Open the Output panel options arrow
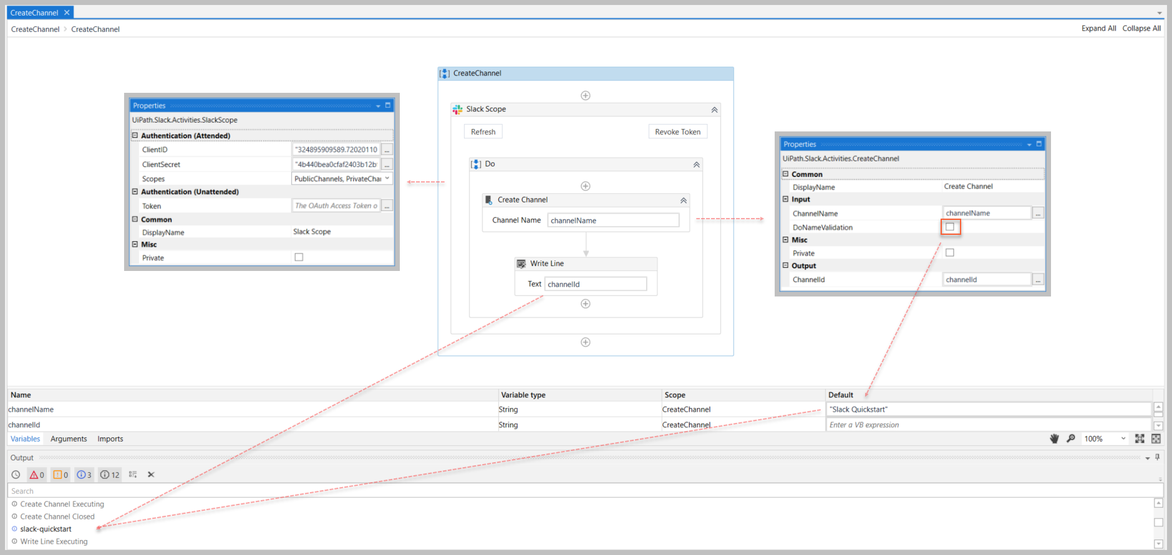The height and width of the screenshot is (555, 1172). click(1148, 458)
